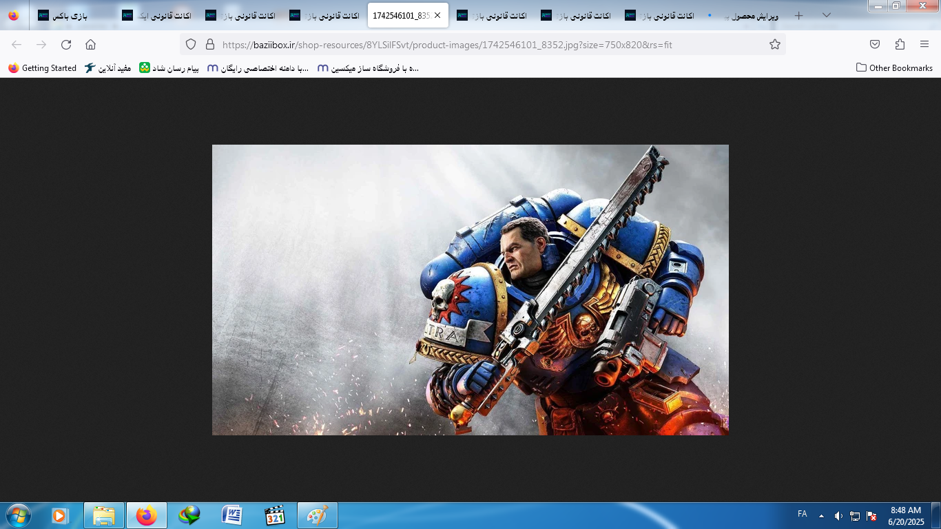Open a new tab with plus button
Image resolution: width=941 pixels, height=529 pixels.
tap(799, 15)
